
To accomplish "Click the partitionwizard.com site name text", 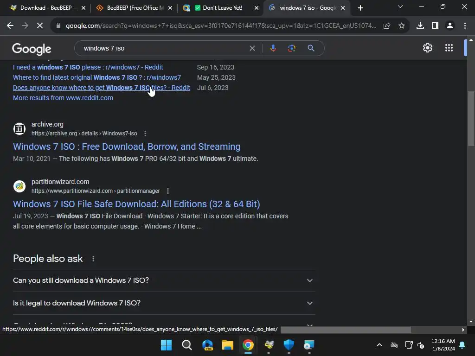I will pyautogui.click(x=60, y=182).
